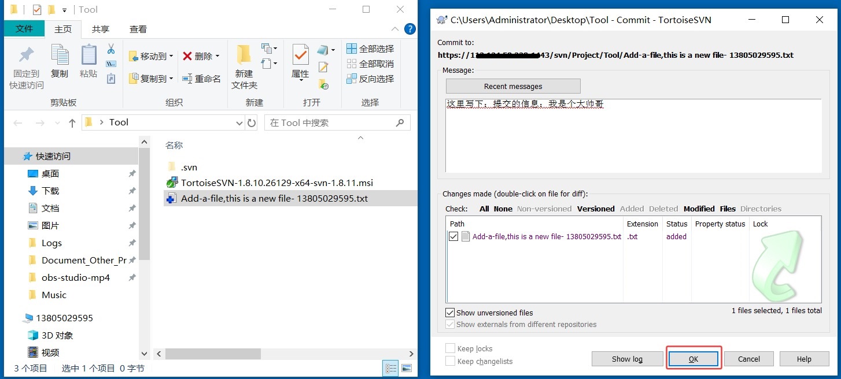Switch to the 主页 ribbon tab
The image size is (841, 379).
pos(63,29)
